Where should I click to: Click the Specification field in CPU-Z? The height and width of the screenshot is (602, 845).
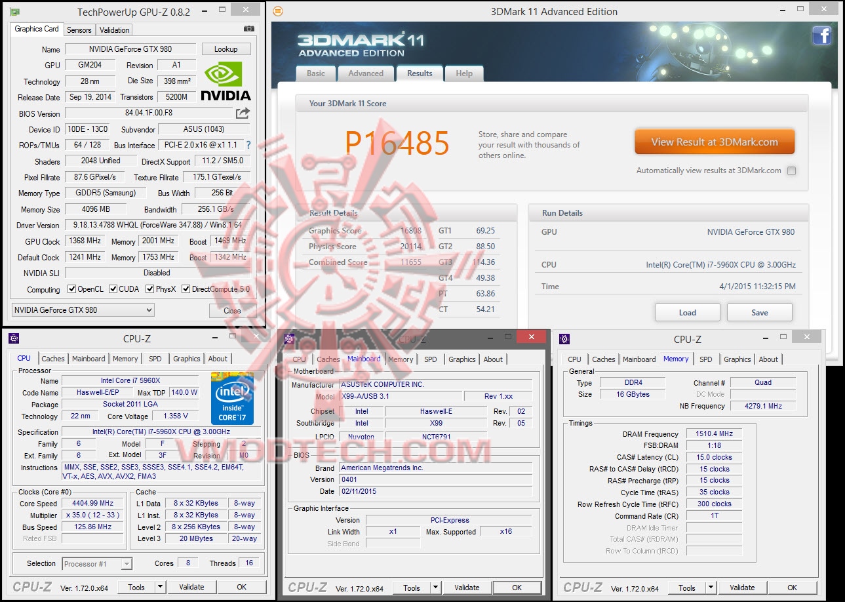(x=163, y=432)
